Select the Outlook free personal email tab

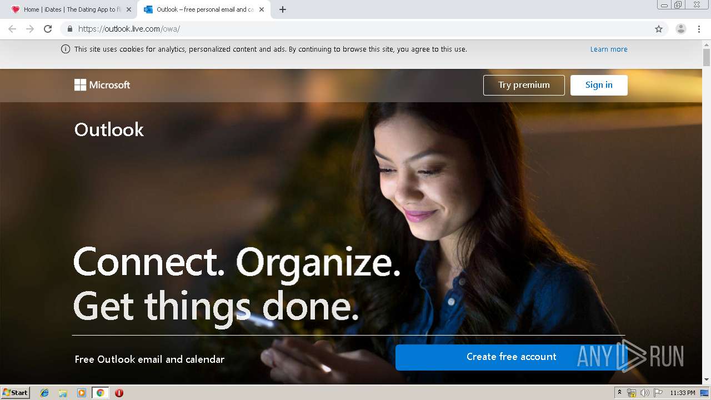coord(204,9)
